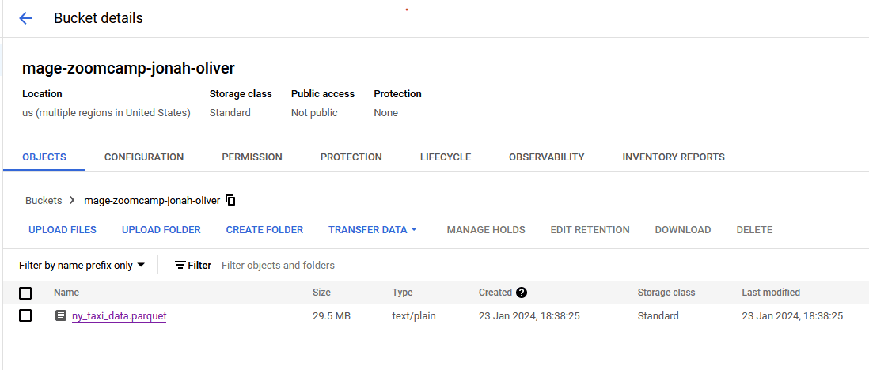This screenshot has height=370, width=869.
Task: Open the ny_taxi_data.parquet file link
Action: pos(119,316)
